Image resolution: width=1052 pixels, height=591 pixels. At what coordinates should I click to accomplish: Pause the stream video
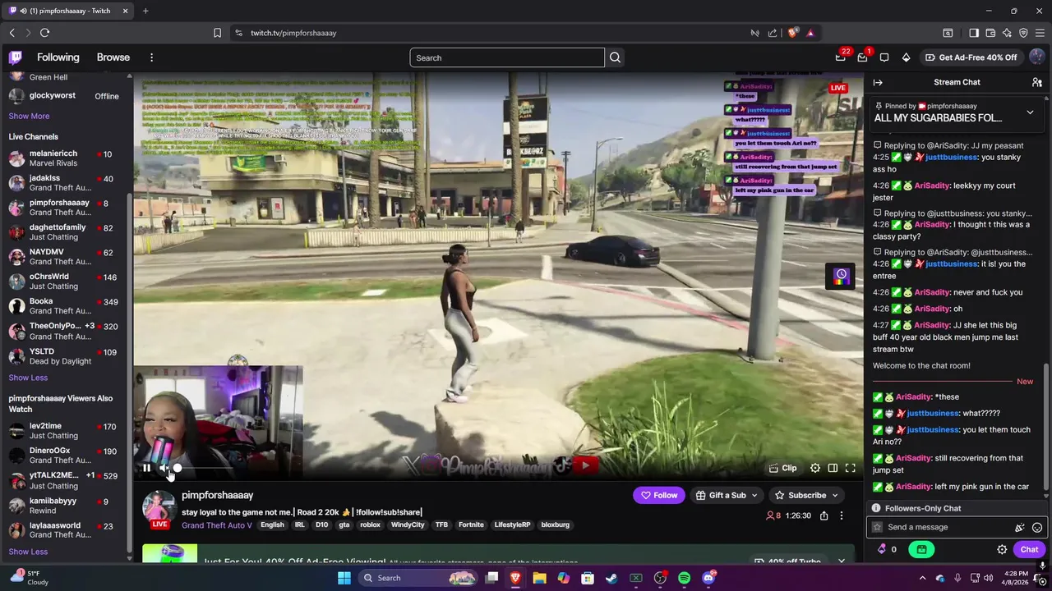click(146, 468)
